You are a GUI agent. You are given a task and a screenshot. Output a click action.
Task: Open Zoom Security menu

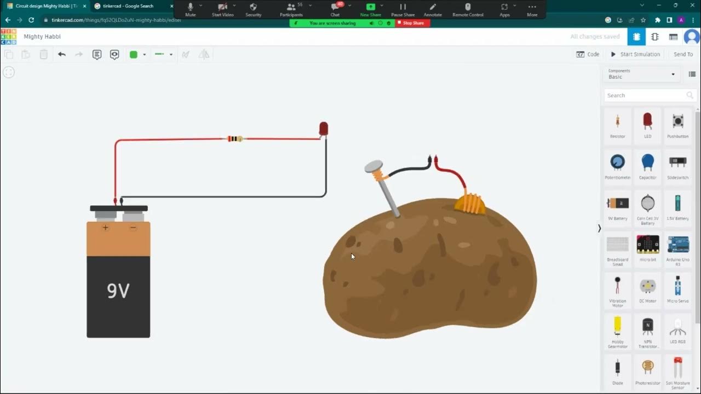click(x=253, y=9)
